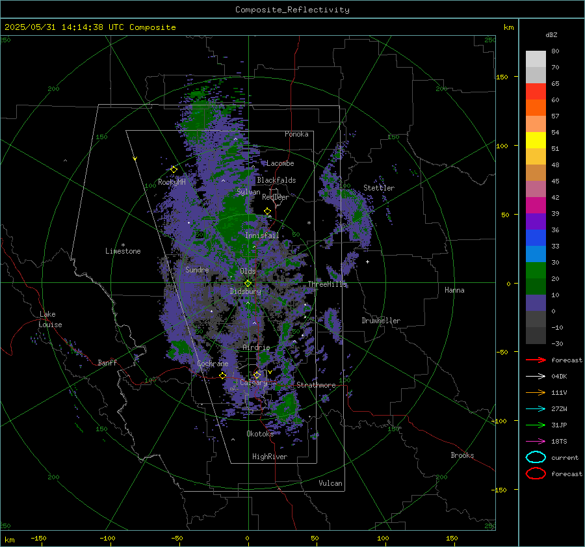The image size is (585, 547).
Task: Select the Banff label
Action: tap(107, 362)
